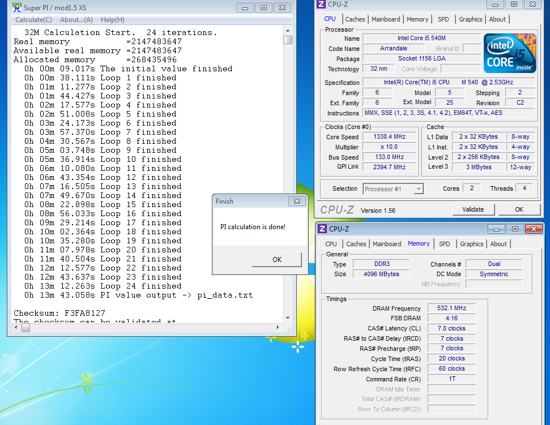Image resolution: width=550 pixels, height=425 pixels.
Task: Click the Super PI app icon in title bar
Action: tap(16, 7)
